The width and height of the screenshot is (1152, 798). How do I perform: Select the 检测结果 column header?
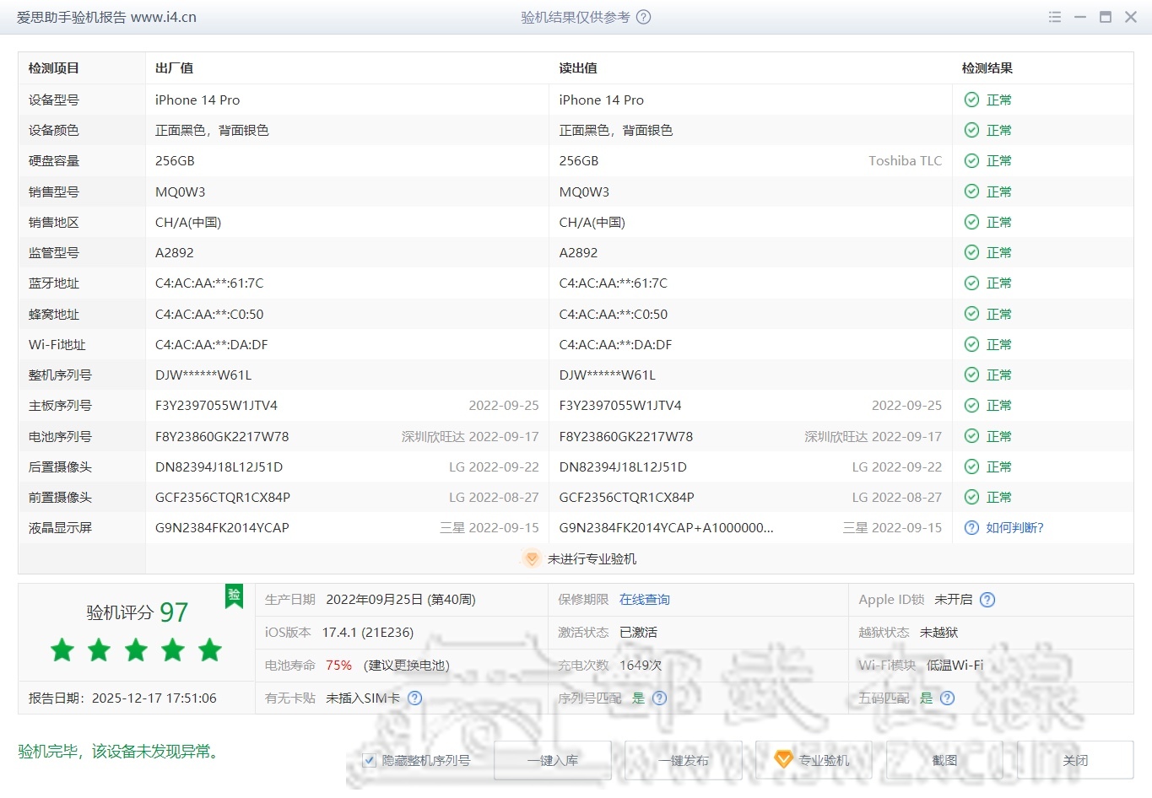[x=987, y=68]
